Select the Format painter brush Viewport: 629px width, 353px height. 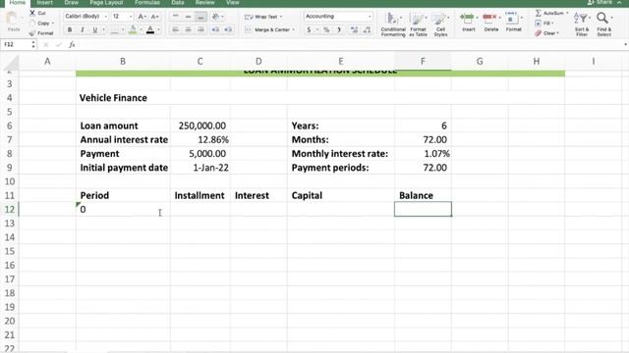coord(32,33)
